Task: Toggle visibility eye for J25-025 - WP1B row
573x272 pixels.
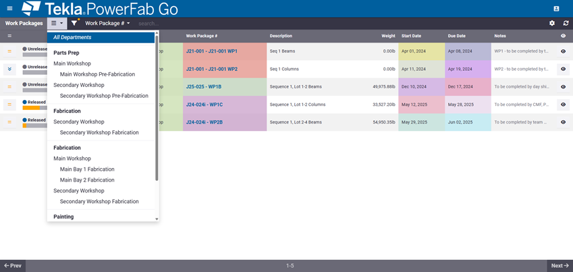Action: (x=563, y=86)
